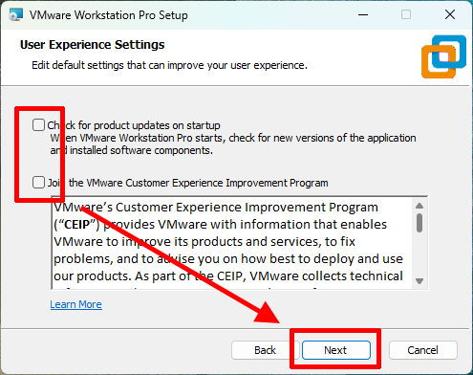The width and height of the screenshot is (473, 375).
Task: Click the VMware Workstation logo squares
Action: 443,56
